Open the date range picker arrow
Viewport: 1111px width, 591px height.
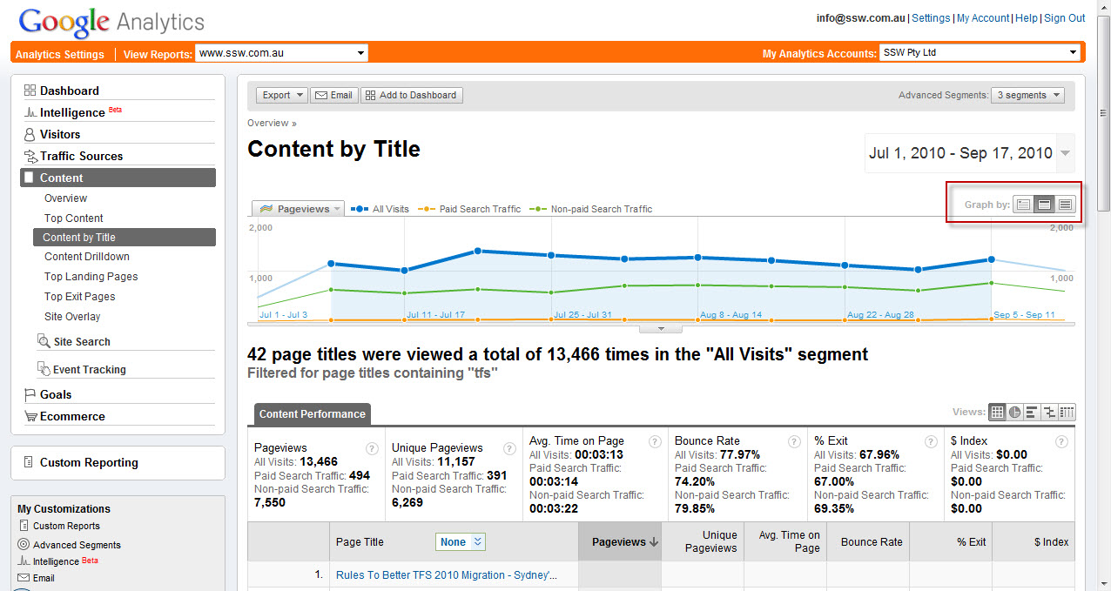click(1066, 154)
